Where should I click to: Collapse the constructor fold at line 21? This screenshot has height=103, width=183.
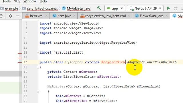(38, 91)
